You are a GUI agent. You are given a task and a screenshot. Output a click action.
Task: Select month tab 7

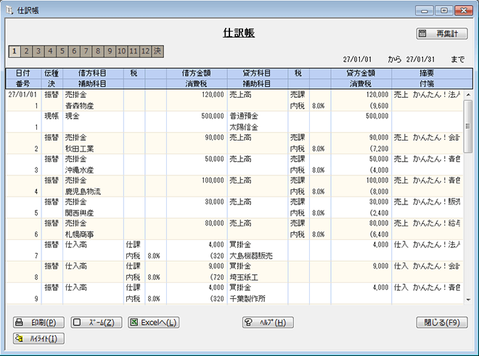point(86,51)
